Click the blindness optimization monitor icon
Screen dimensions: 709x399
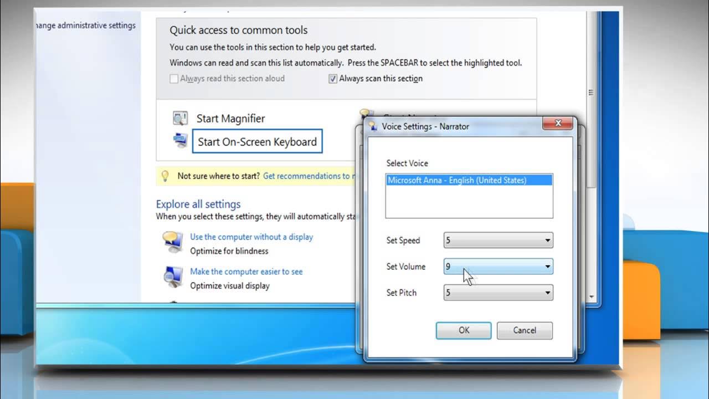tap(174, 242)
